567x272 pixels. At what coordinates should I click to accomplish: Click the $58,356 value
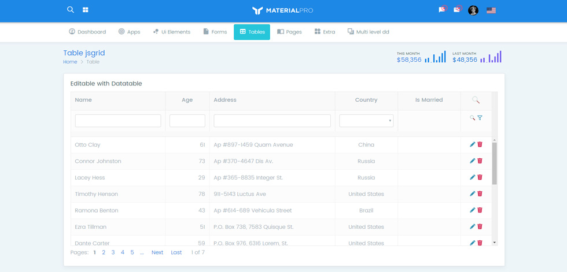[x=409, y=60]
